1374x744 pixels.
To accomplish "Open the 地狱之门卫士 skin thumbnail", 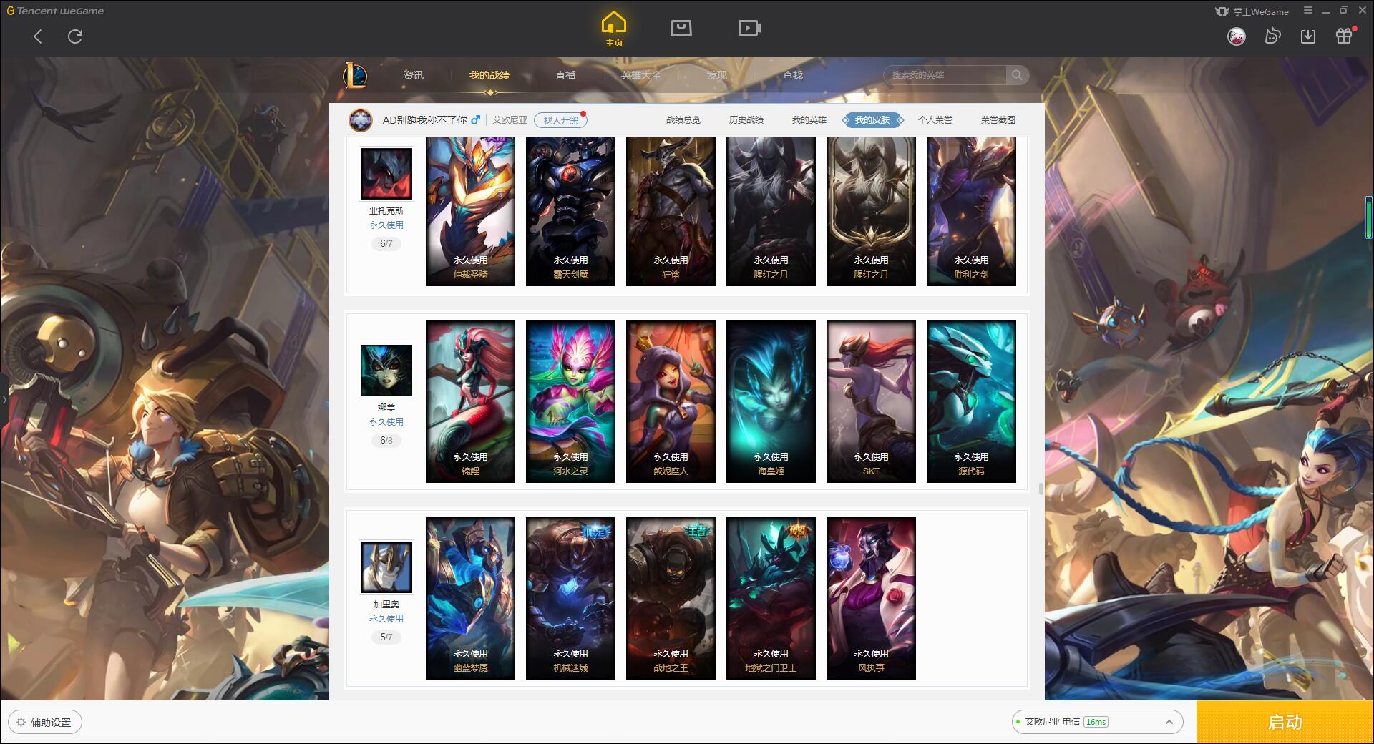I will click(x=771, y=598).
